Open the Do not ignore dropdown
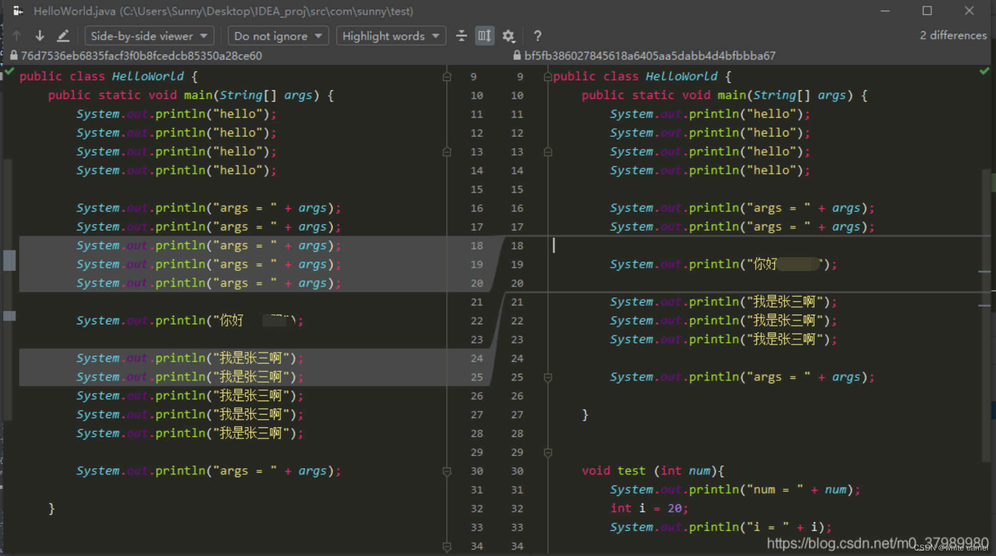 (277, 36)
